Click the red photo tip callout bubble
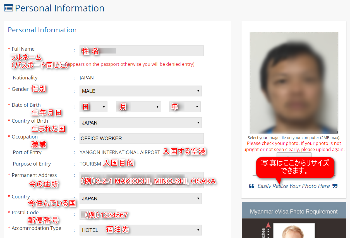350x238 pixels. pyautogui.click(x=295, y=167)
